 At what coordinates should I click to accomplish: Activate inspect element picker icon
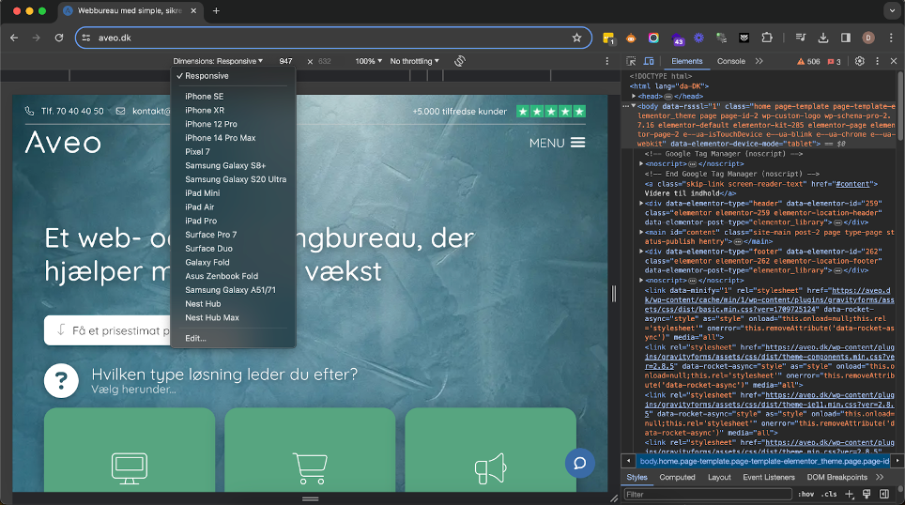point(631,61)
